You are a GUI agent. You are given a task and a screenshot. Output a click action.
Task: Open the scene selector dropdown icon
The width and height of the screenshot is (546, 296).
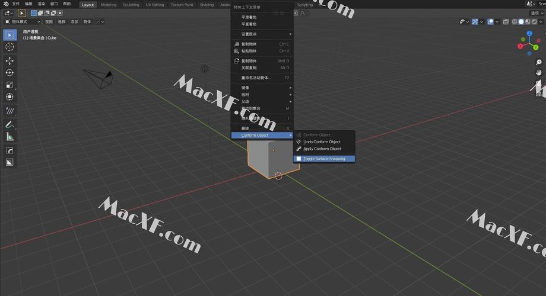531,4
